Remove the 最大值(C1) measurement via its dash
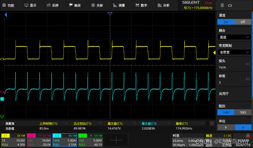Image resolution: width=253 pixels, height=148 pixels. (x=135, y=123)
